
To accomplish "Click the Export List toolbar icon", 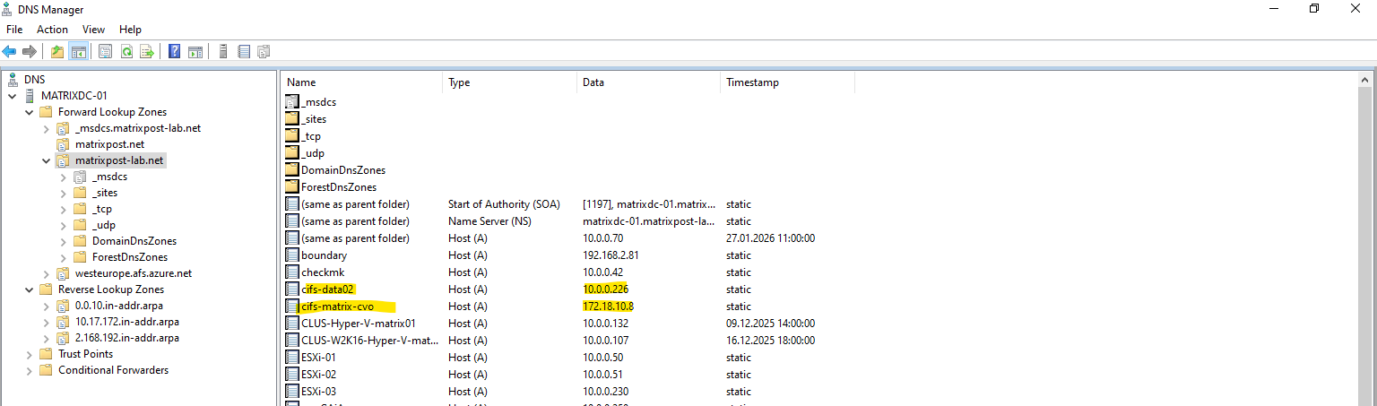I will [x=147, y=52].
